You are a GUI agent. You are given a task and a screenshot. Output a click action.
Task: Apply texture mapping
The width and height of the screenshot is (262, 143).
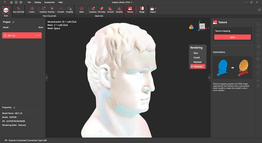click(x=233, y=37)
